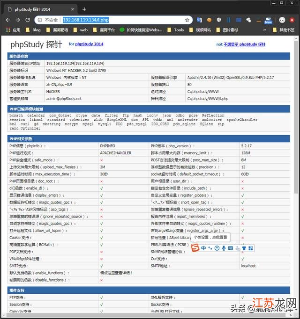The height and width of the screenshot is (319, 300).
Task: Click the 个性设置，点我看看 tooltip
Action: pos(210,237)
